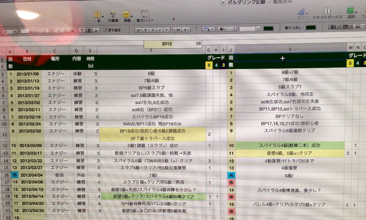
Task: Open the dropdown arrow beside 図形
Action: (x=356, y=13)
